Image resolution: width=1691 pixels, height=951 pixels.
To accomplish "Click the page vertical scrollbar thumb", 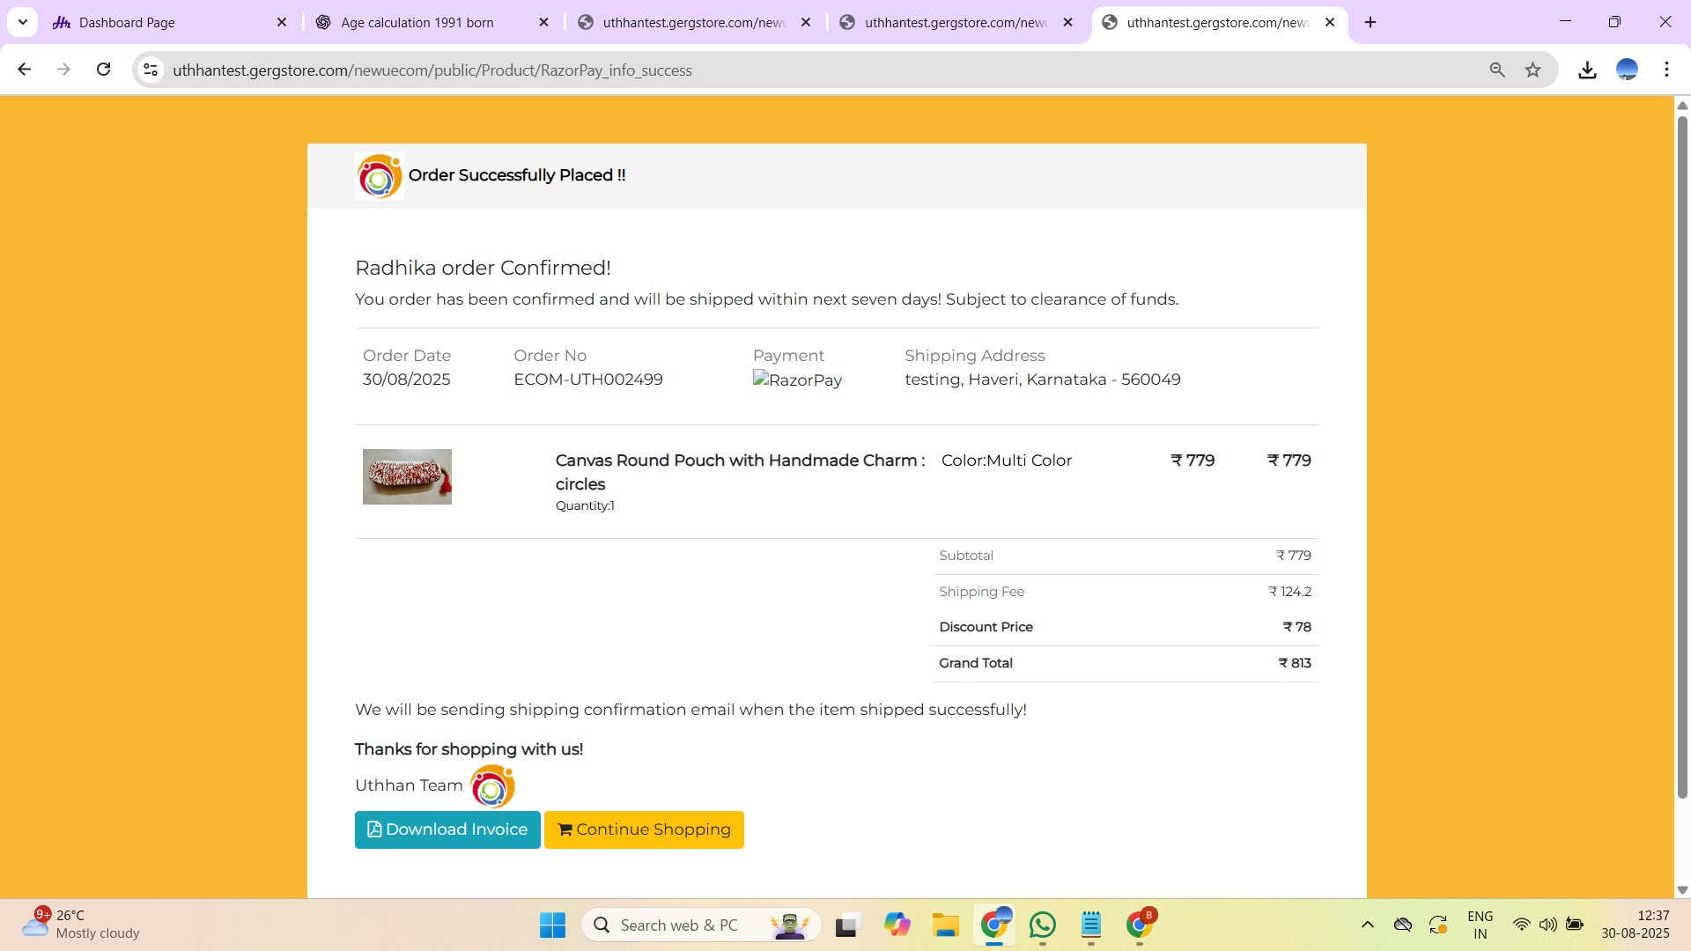I will [1682, 458].
